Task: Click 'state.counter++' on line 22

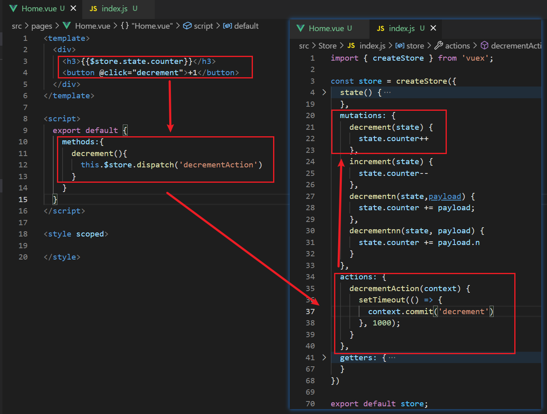Action: point(393,139)
